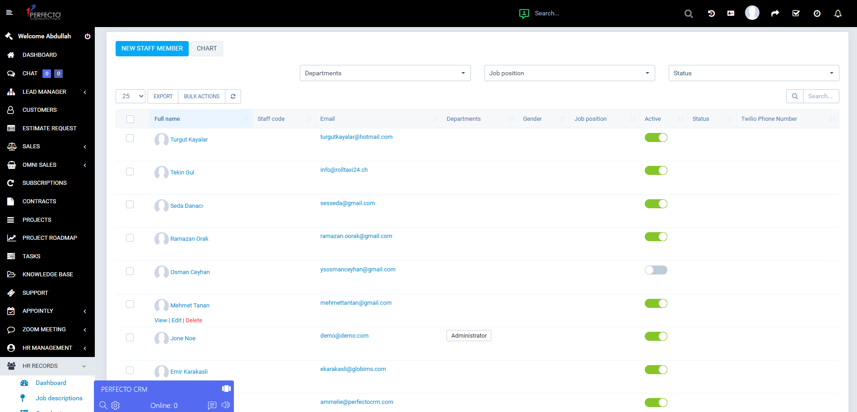Viewport: 857px width, 412px height.
Task: Click the table Search input field
Action: click(x=821, y=96)
